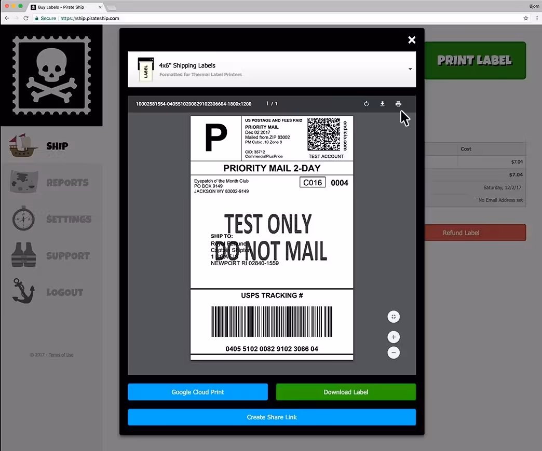Zoom out of the label preview
Viewport: 542px width, 451px height.
(394, 352)
